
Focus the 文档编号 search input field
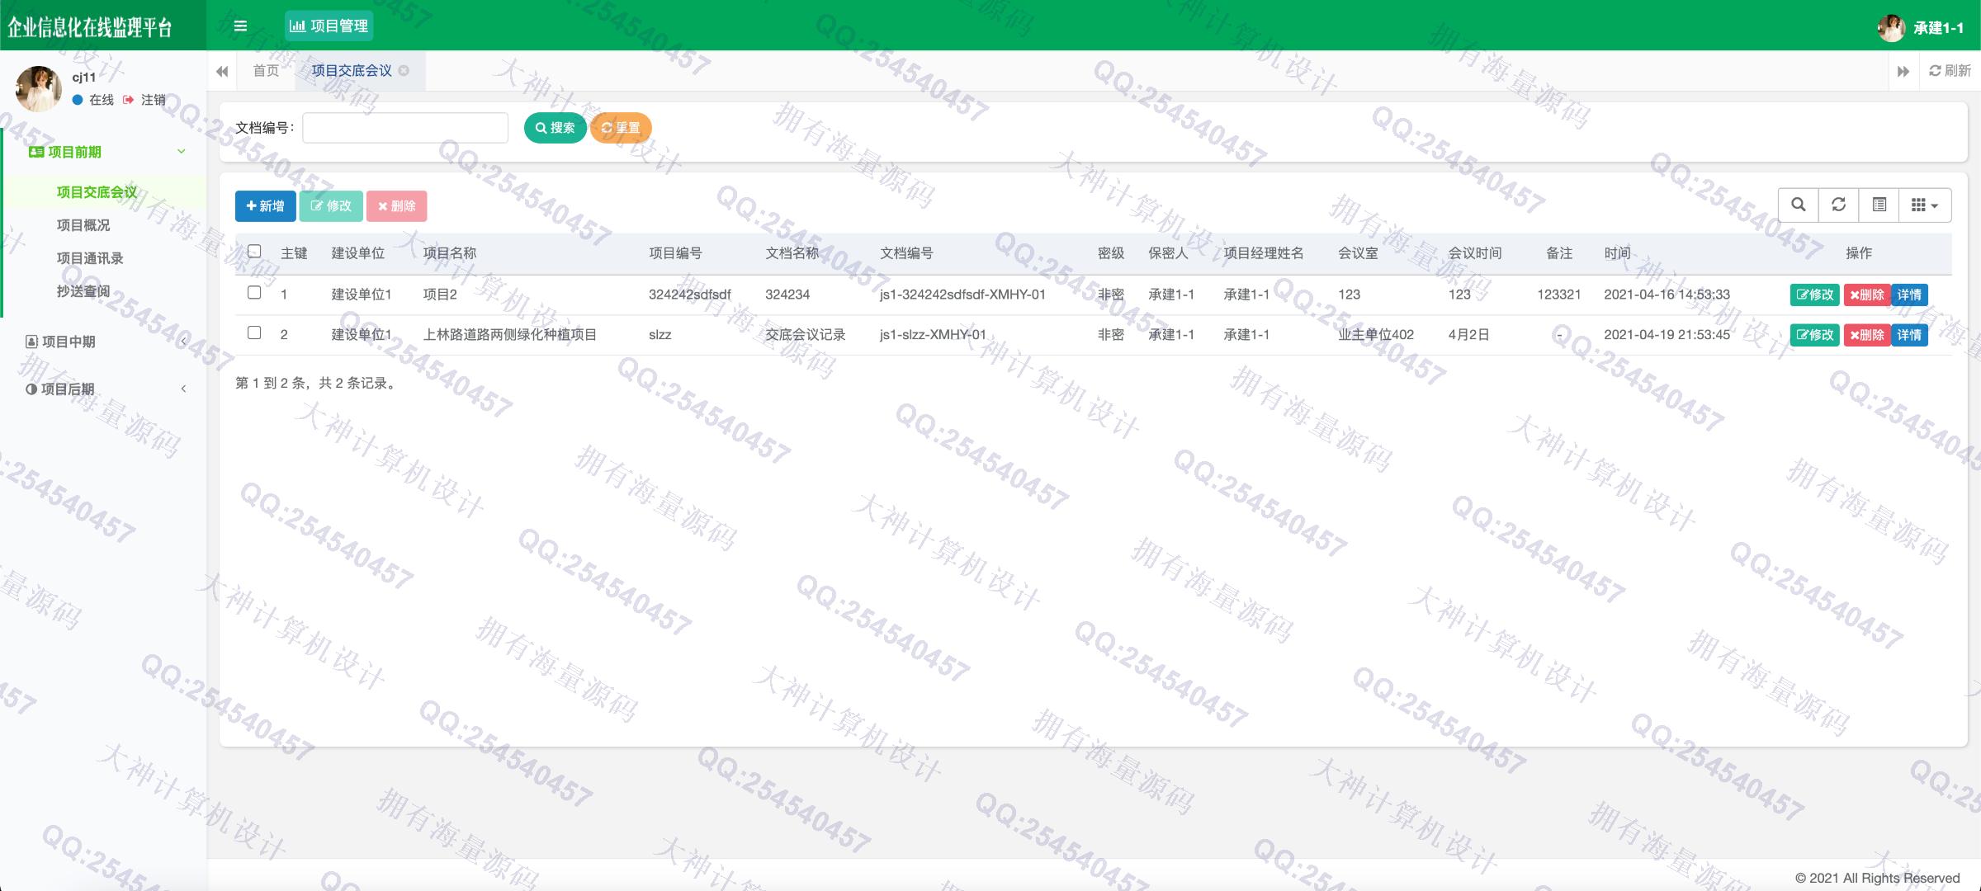coord(405,128)
